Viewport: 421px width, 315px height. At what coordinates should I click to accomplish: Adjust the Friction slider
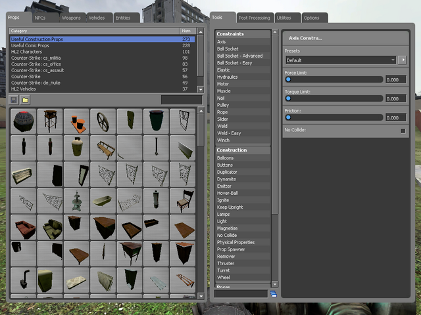pos(334,117)
